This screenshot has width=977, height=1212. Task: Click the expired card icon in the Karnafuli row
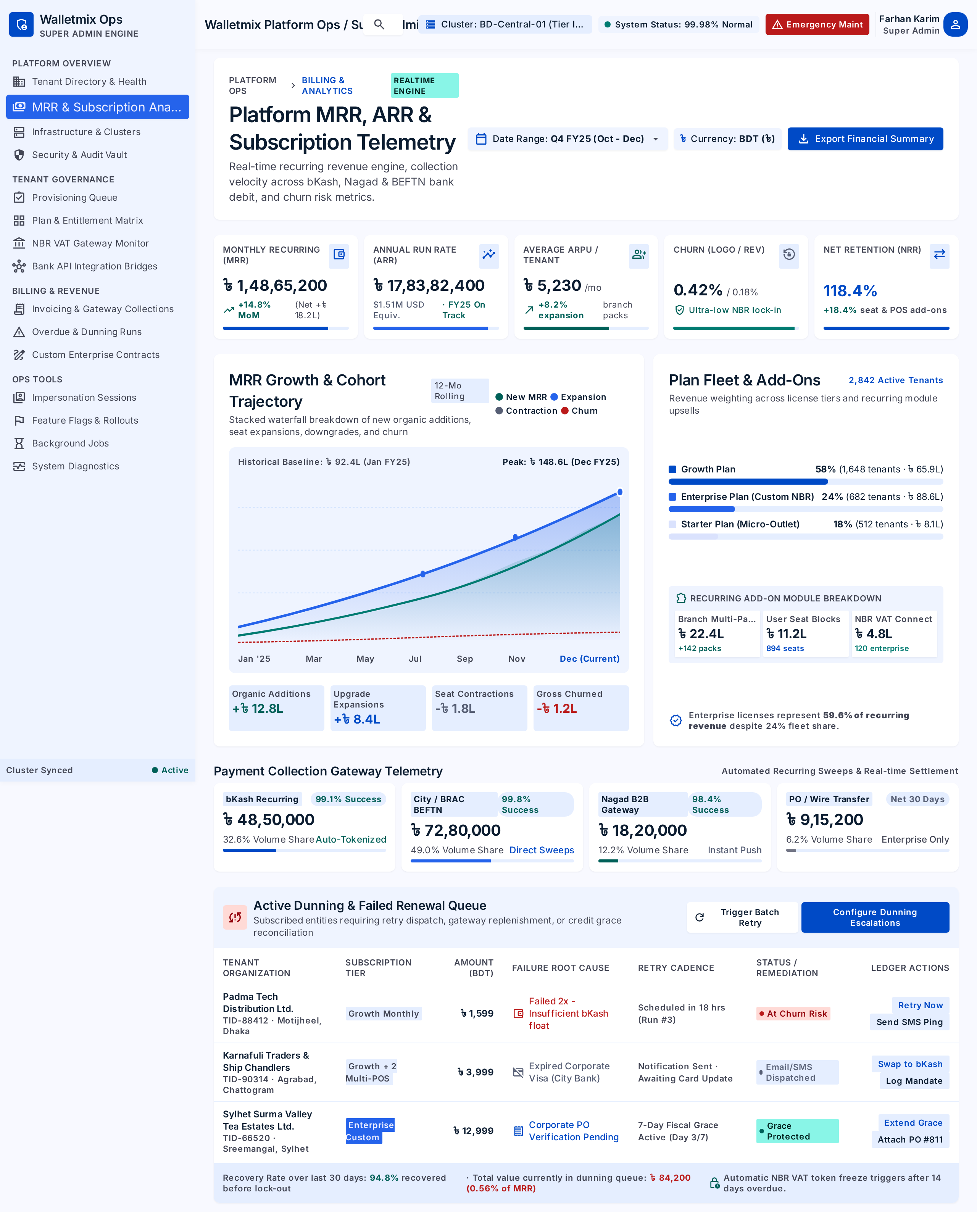click(x=518, y=1072)
